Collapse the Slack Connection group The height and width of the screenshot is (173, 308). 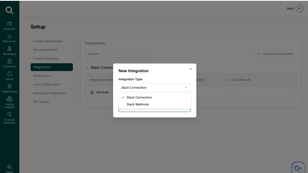pos(87,68)
